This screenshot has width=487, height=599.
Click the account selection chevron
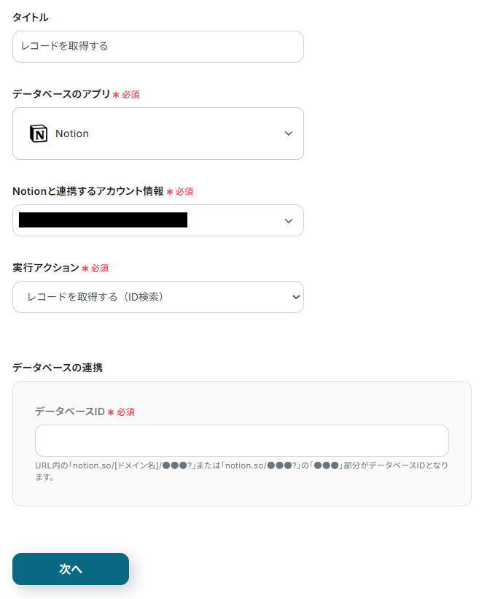click(x=290, y=220)
